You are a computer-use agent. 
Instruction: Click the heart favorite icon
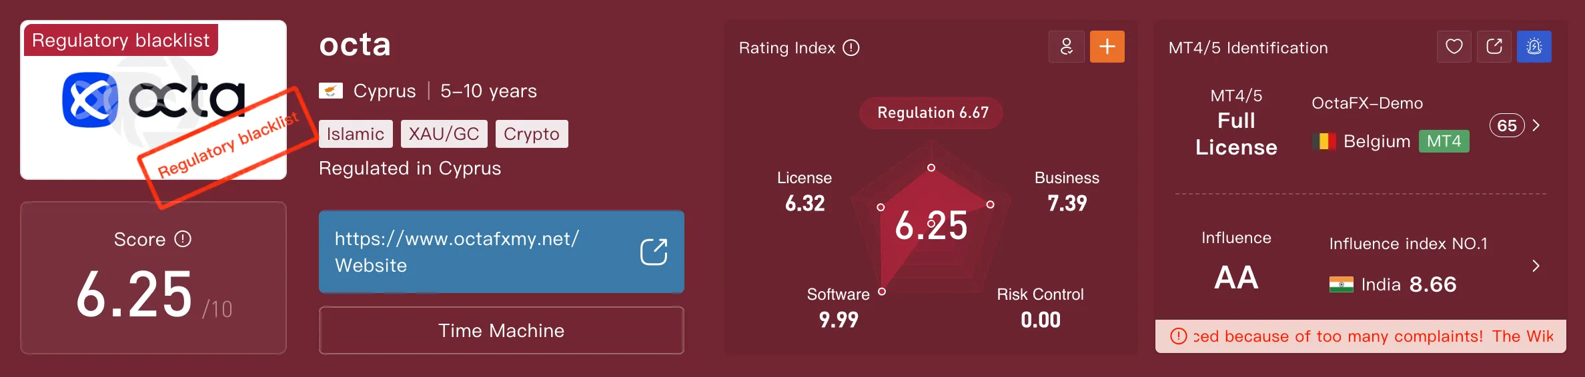point(1454,47)
